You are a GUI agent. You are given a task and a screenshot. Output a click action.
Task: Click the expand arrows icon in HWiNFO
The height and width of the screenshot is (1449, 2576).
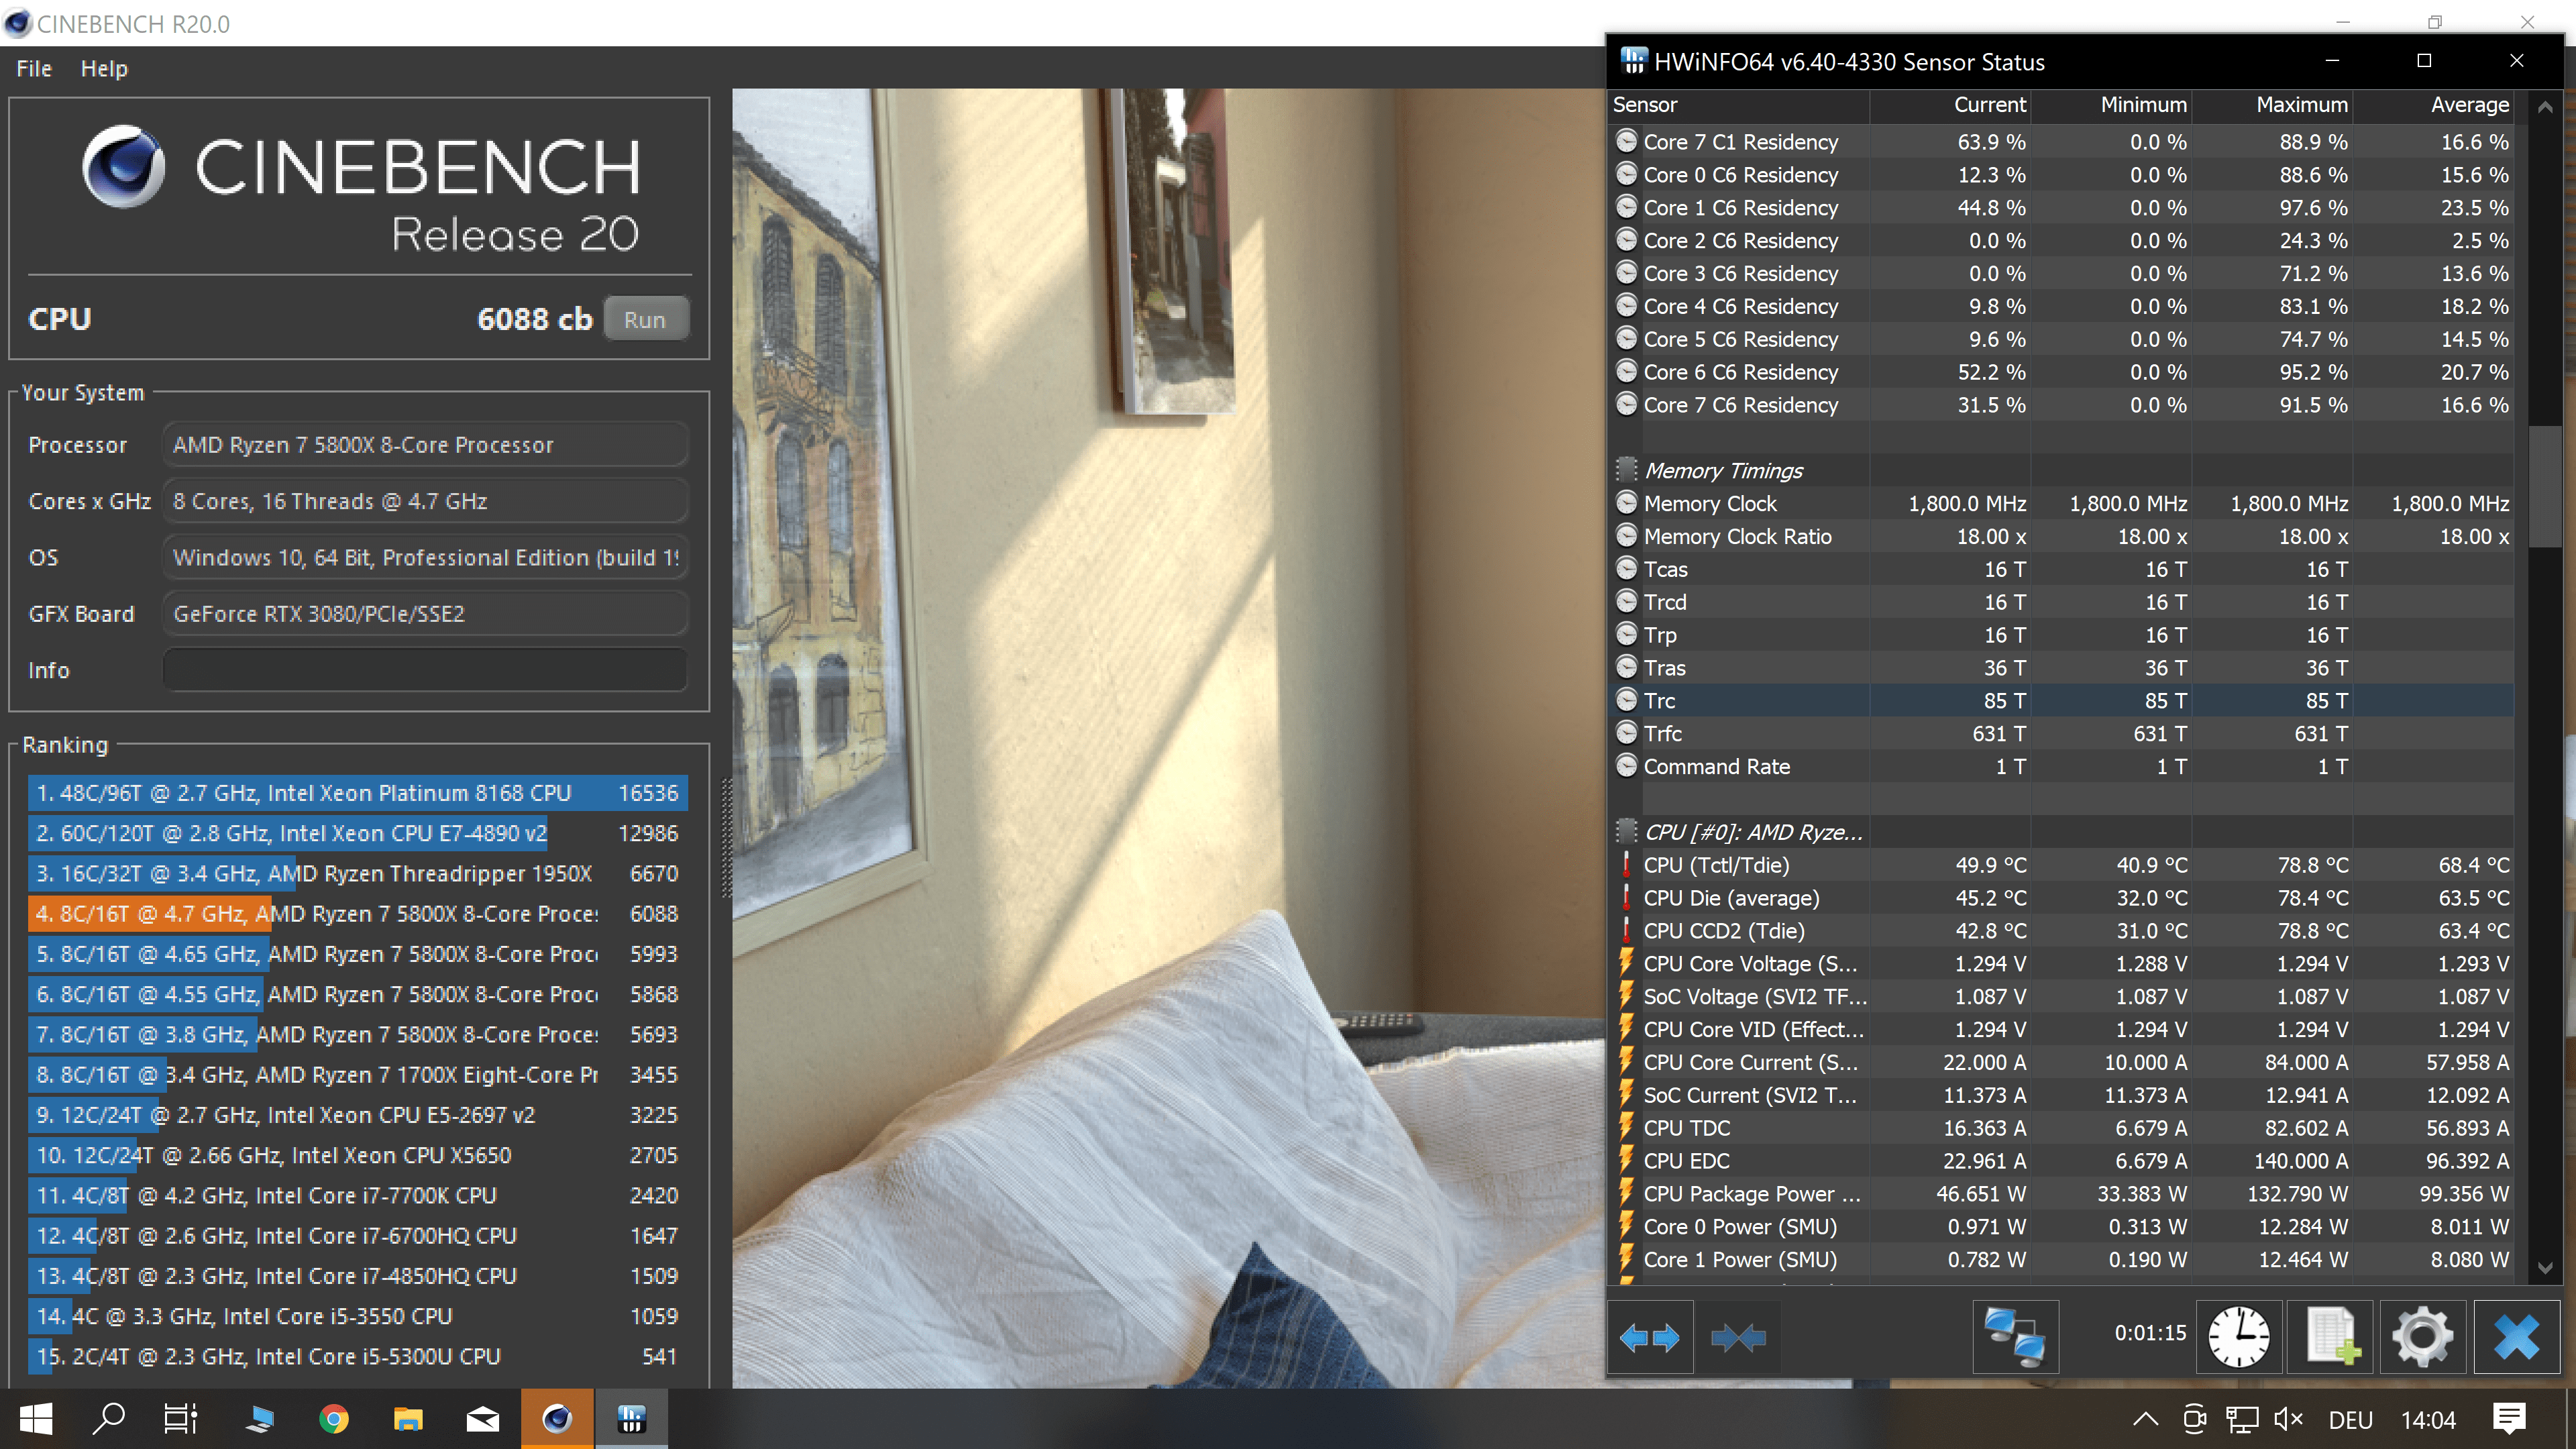coord(1649,1337)
